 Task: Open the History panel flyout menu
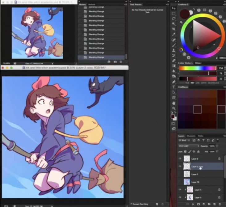[x=126, y=4]
